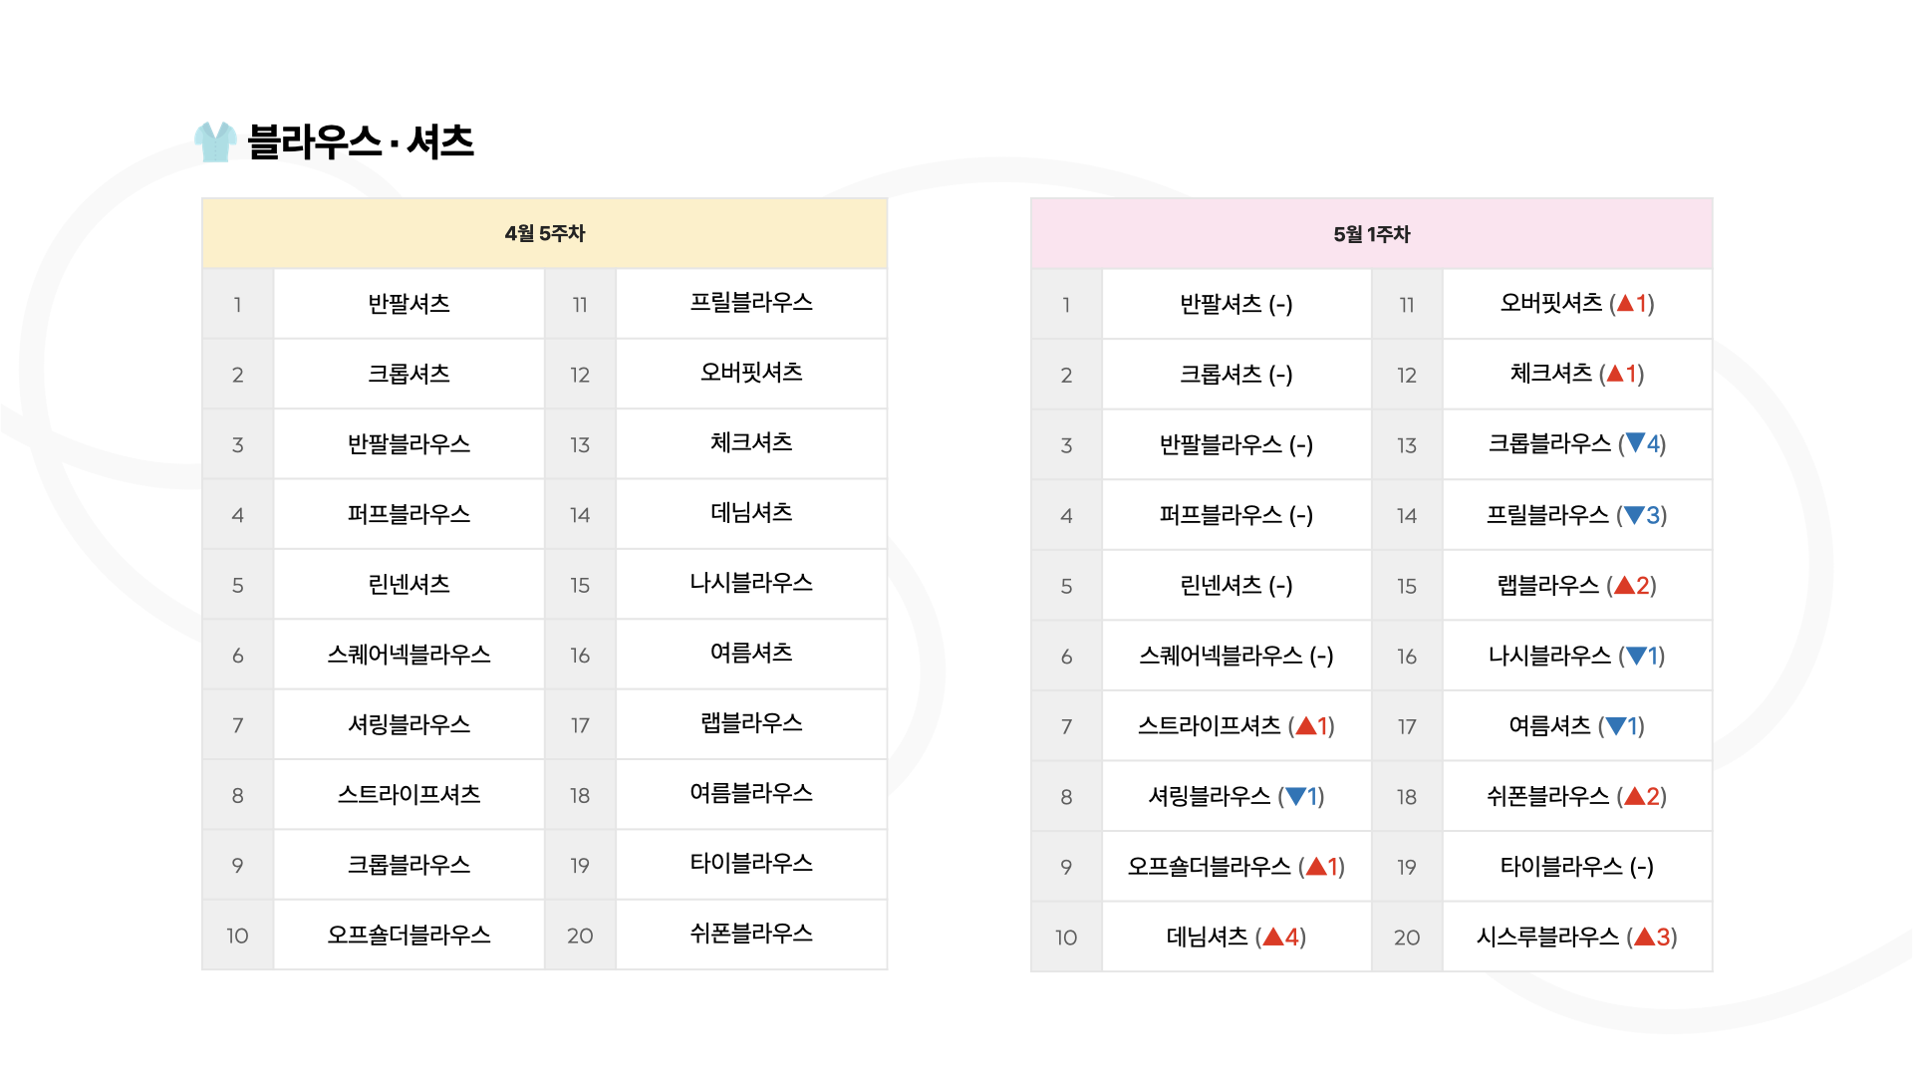
Task: Select the 4월 5주차 table header
Action: click(x=545, y=233)
